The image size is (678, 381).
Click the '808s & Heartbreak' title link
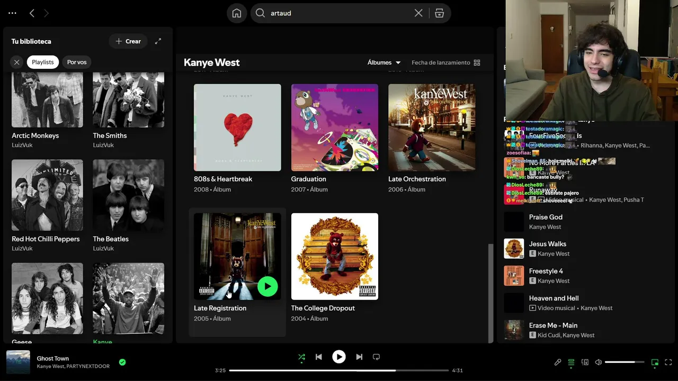tap(223, 179)
